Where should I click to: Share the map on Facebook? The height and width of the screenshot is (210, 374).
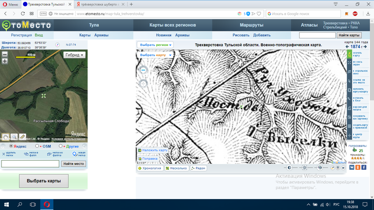coord(364,167)
